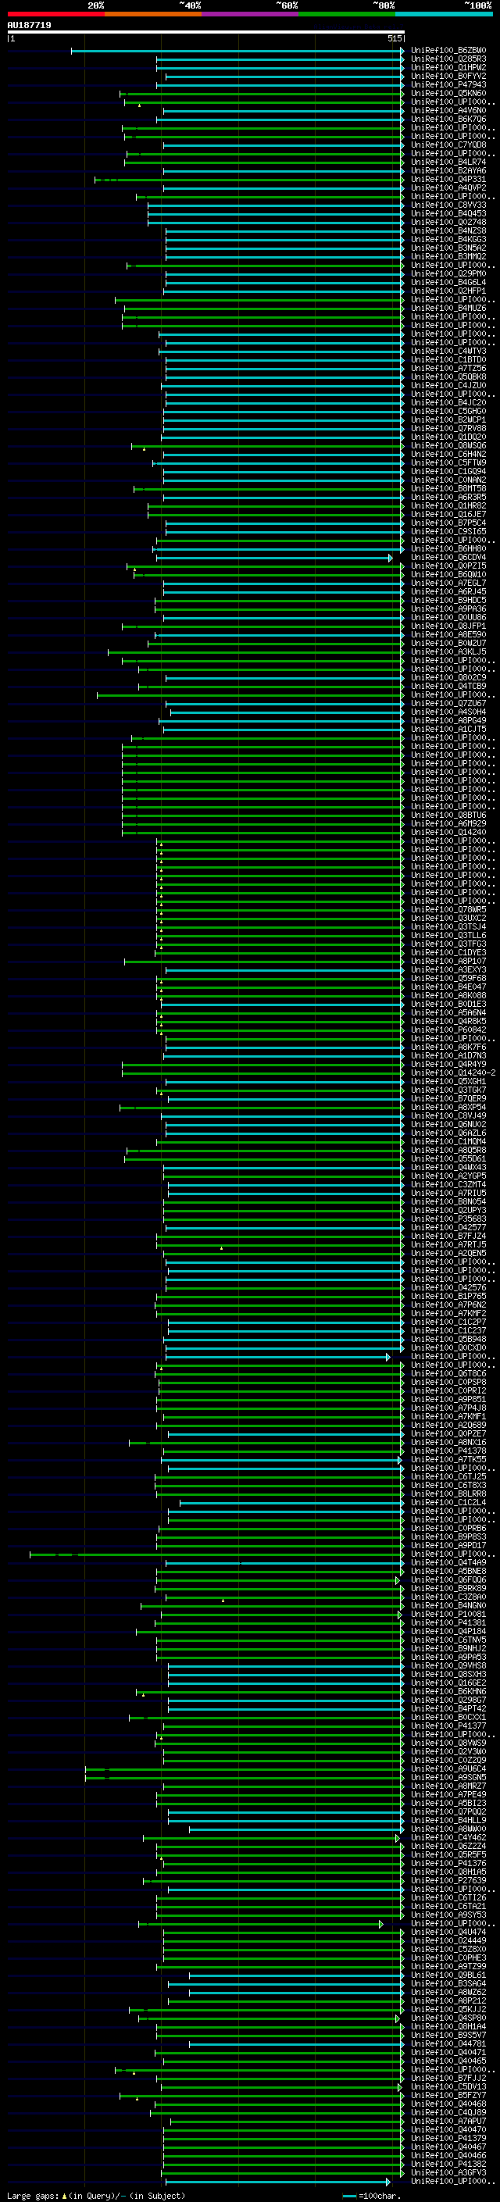
Task: Click the cyan ~100% identity legend segment
Action: [x=444, y=14]
